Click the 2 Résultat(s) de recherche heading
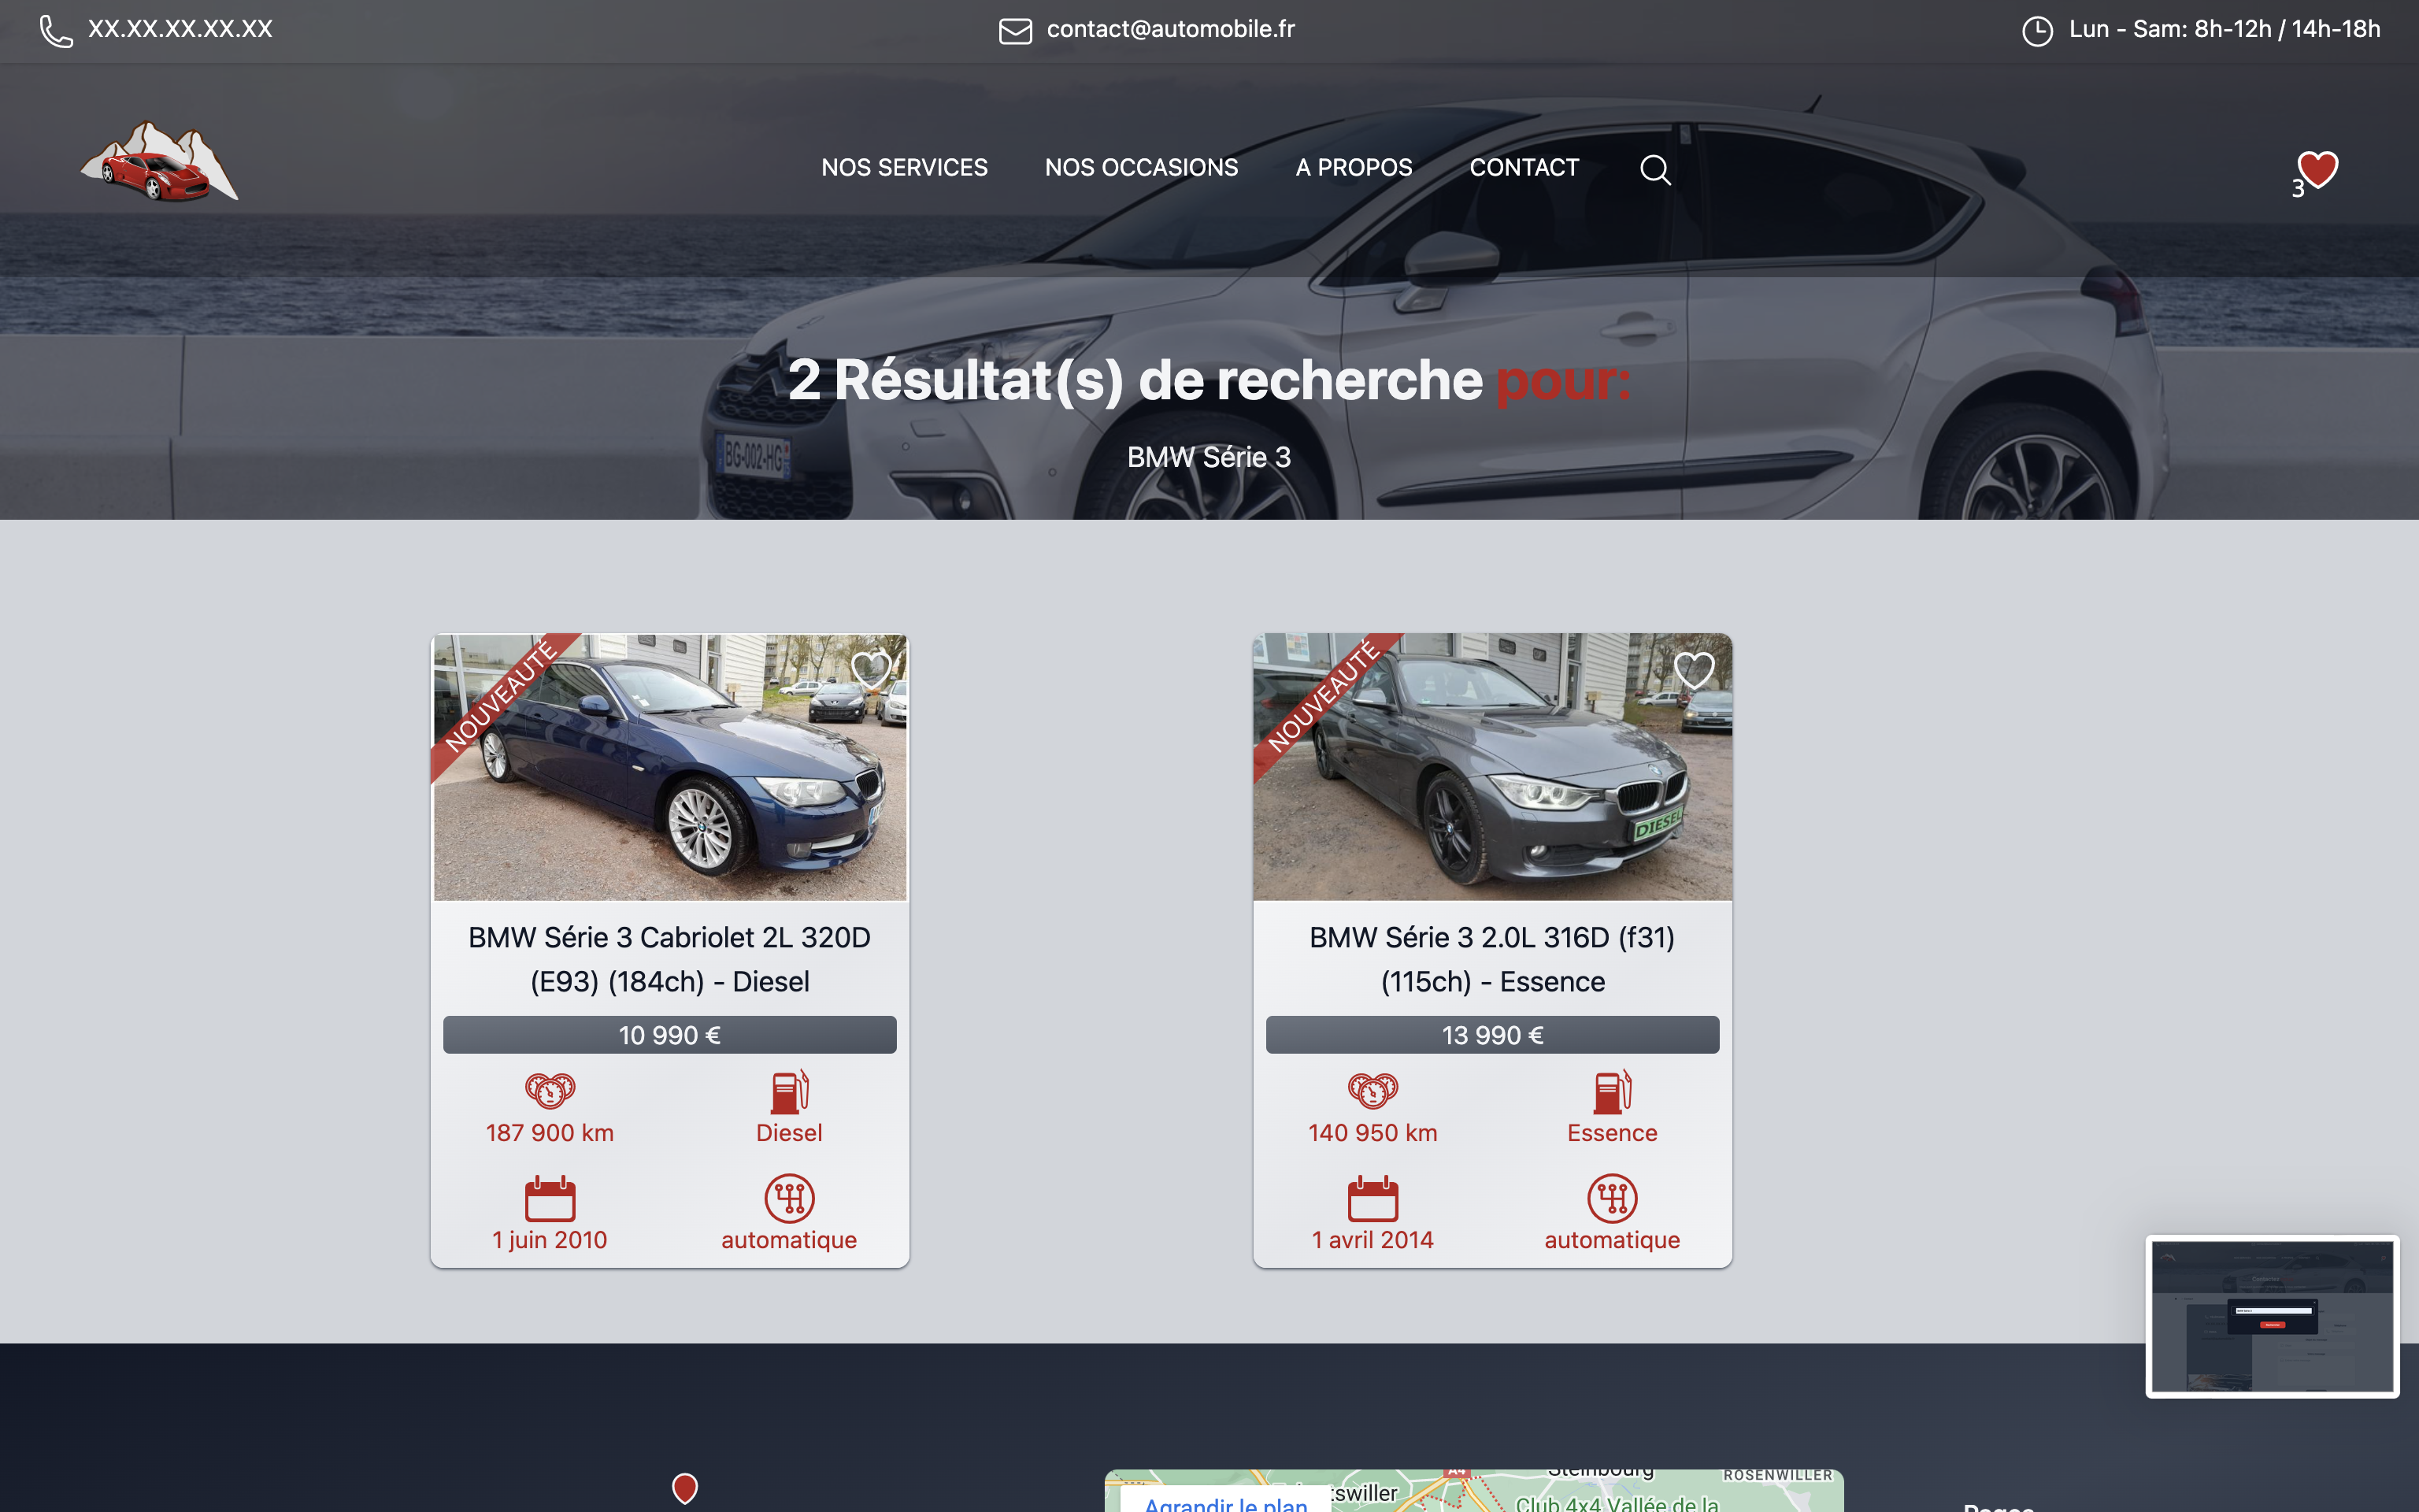Screen dimensions: 2419x1512 tap(1209, 380)
